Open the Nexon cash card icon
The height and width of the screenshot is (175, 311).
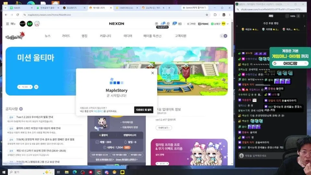163,24
